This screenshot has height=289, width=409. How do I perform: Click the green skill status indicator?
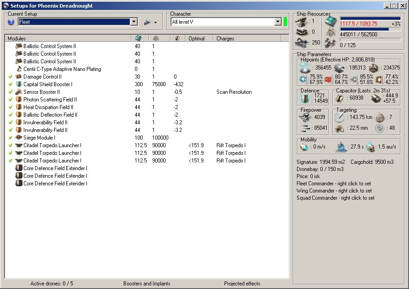285,22
